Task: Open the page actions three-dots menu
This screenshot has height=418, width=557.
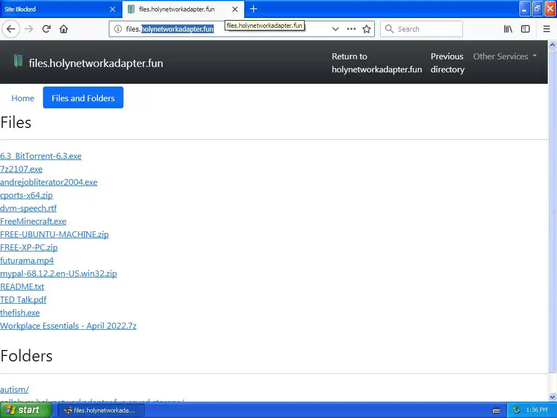Action: click(x=351, y=29)
